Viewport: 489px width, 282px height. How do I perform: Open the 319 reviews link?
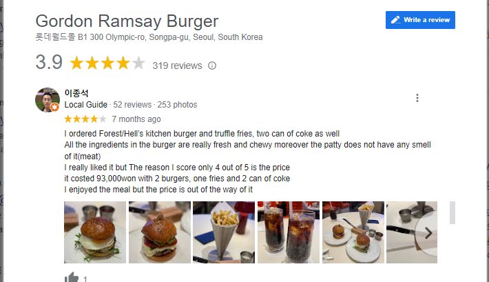coord(177,66)
